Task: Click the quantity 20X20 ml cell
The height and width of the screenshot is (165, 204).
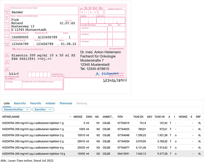Action: [x=83, y=147]
